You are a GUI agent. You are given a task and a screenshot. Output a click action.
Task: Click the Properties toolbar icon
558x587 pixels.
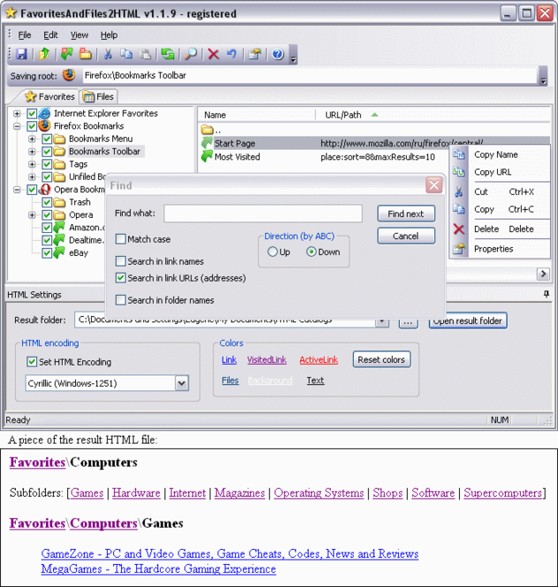pyautogui.click(x=254, y=54)
